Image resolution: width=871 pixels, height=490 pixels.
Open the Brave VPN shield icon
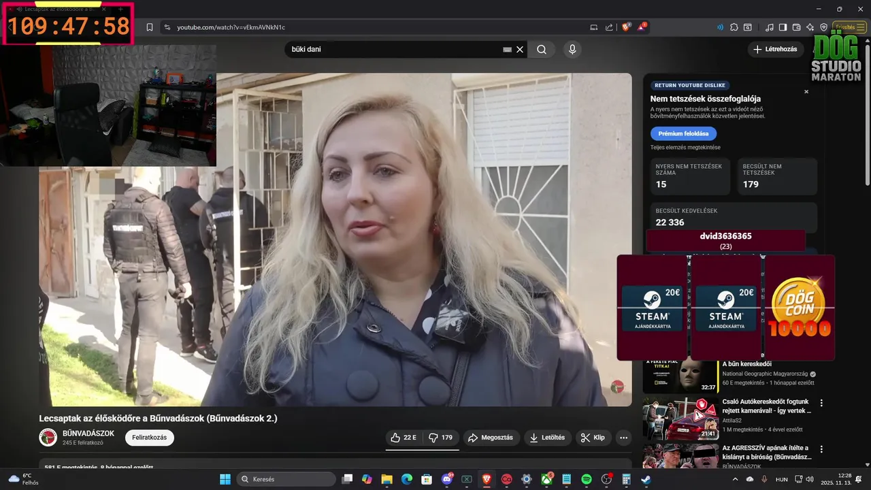[x=823, y=27]
